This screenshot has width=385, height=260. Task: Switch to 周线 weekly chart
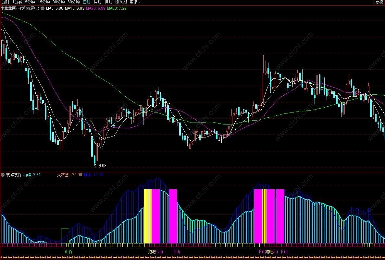pos(97,2)
